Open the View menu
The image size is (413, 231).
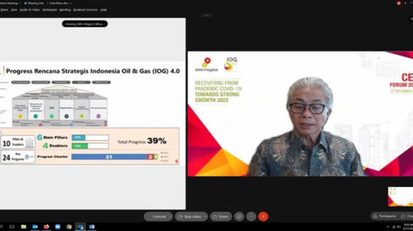14,9
